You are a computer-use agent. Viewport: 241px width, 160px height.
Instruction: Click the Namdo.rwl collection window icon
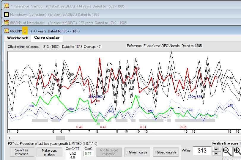click(x=7, y=14)
